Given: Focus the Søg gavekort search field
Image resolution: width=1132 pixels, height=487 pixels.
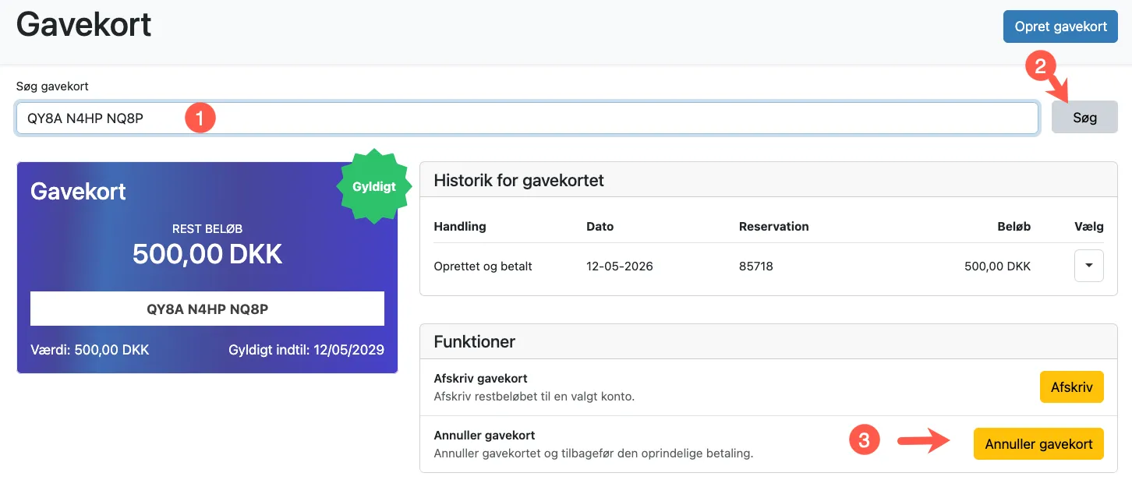Looking at the screenshot, I should pos(527,118).
